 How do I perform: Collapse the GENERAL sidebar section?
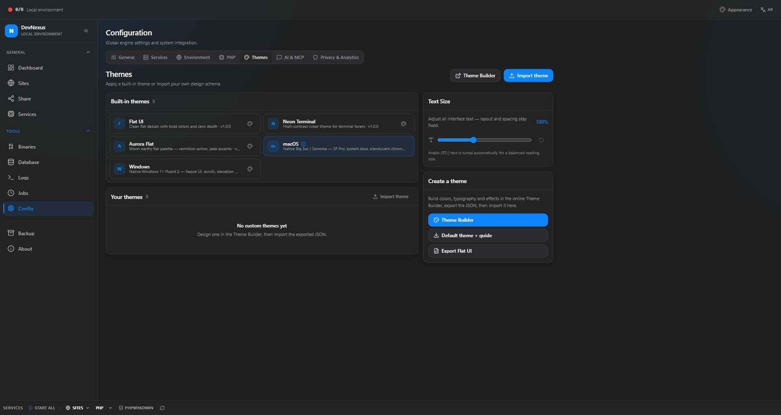pos(88,52)
